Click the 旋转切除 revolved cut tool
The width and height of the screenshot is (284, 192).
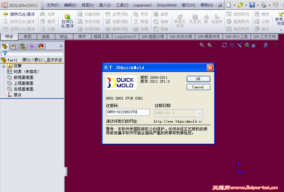tap(117, 29)
